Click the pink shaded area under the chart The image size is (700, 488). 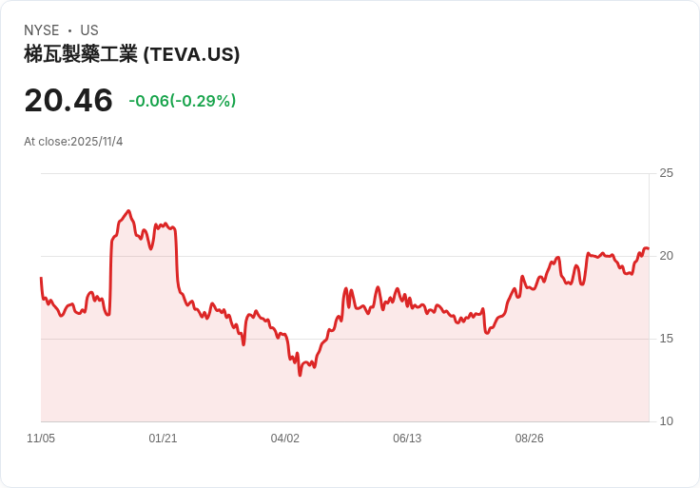(x=380, y=381)
